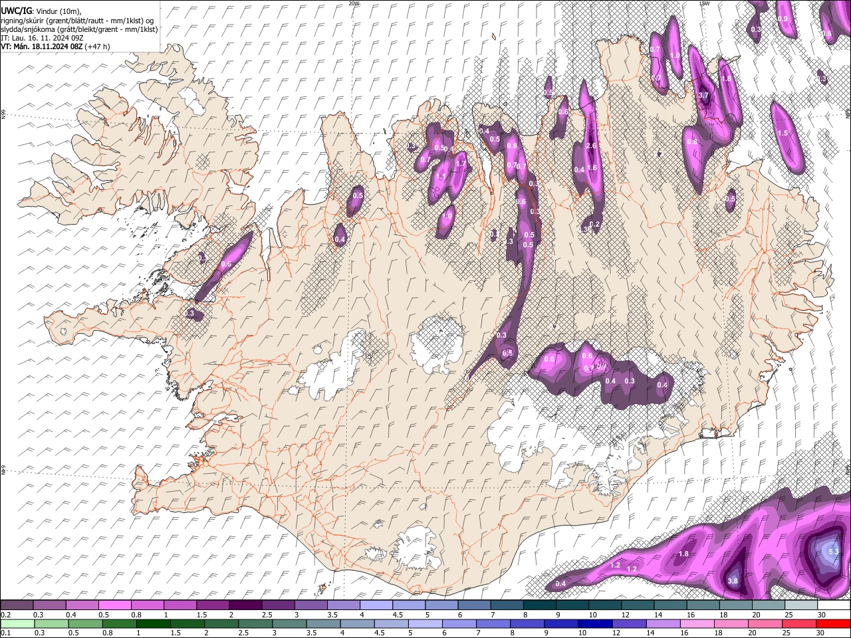
Task: Click the 3.7 precipitation value on the map
Action: pyautogui.click(x=704, y=96)
